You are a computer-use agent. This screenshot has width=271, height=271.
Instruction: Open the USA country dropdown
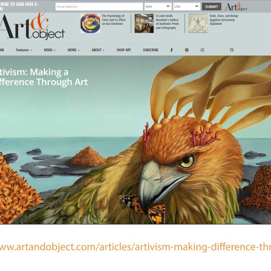point(187,7)
